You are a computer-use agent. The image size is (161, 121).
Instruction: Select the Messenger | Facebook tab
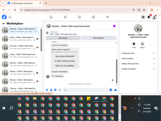coord(24,3)
